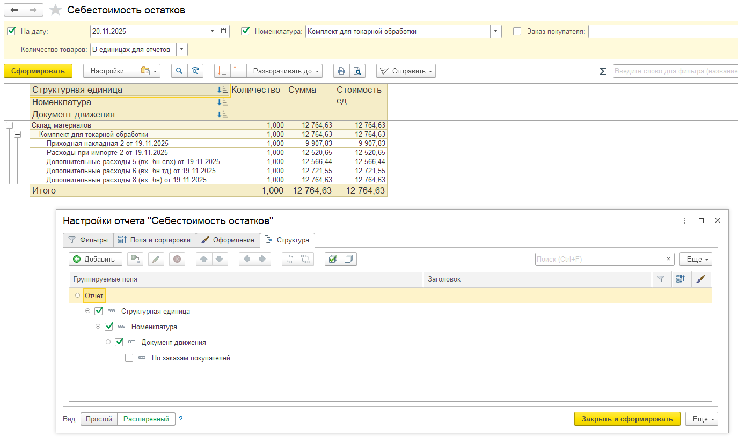Click the find (magnifier) icon in toolbar
Image resolution: width=738 pixels, height=437 pixels.
[179, 71]
